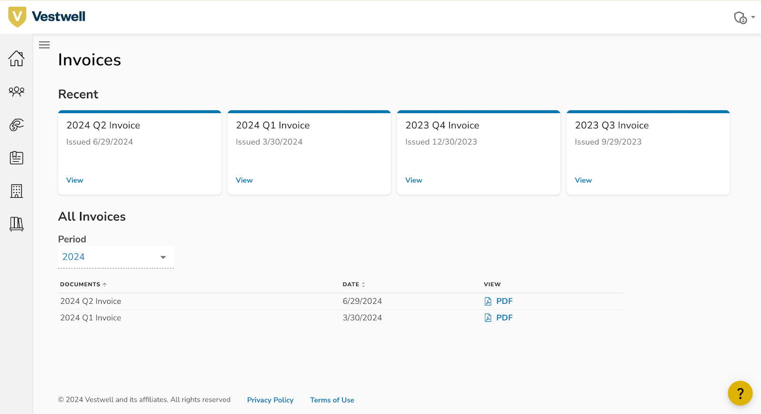761x414 pixels.
Task: View the 2023 Q3 Invoice card
Action: (583, 180)
